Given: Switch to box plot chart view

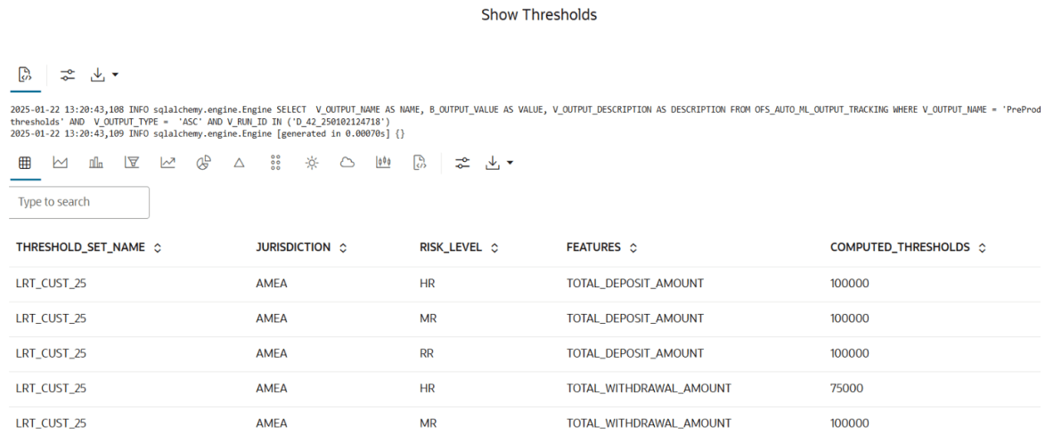Looking at the screenshot, I should 382,163.
